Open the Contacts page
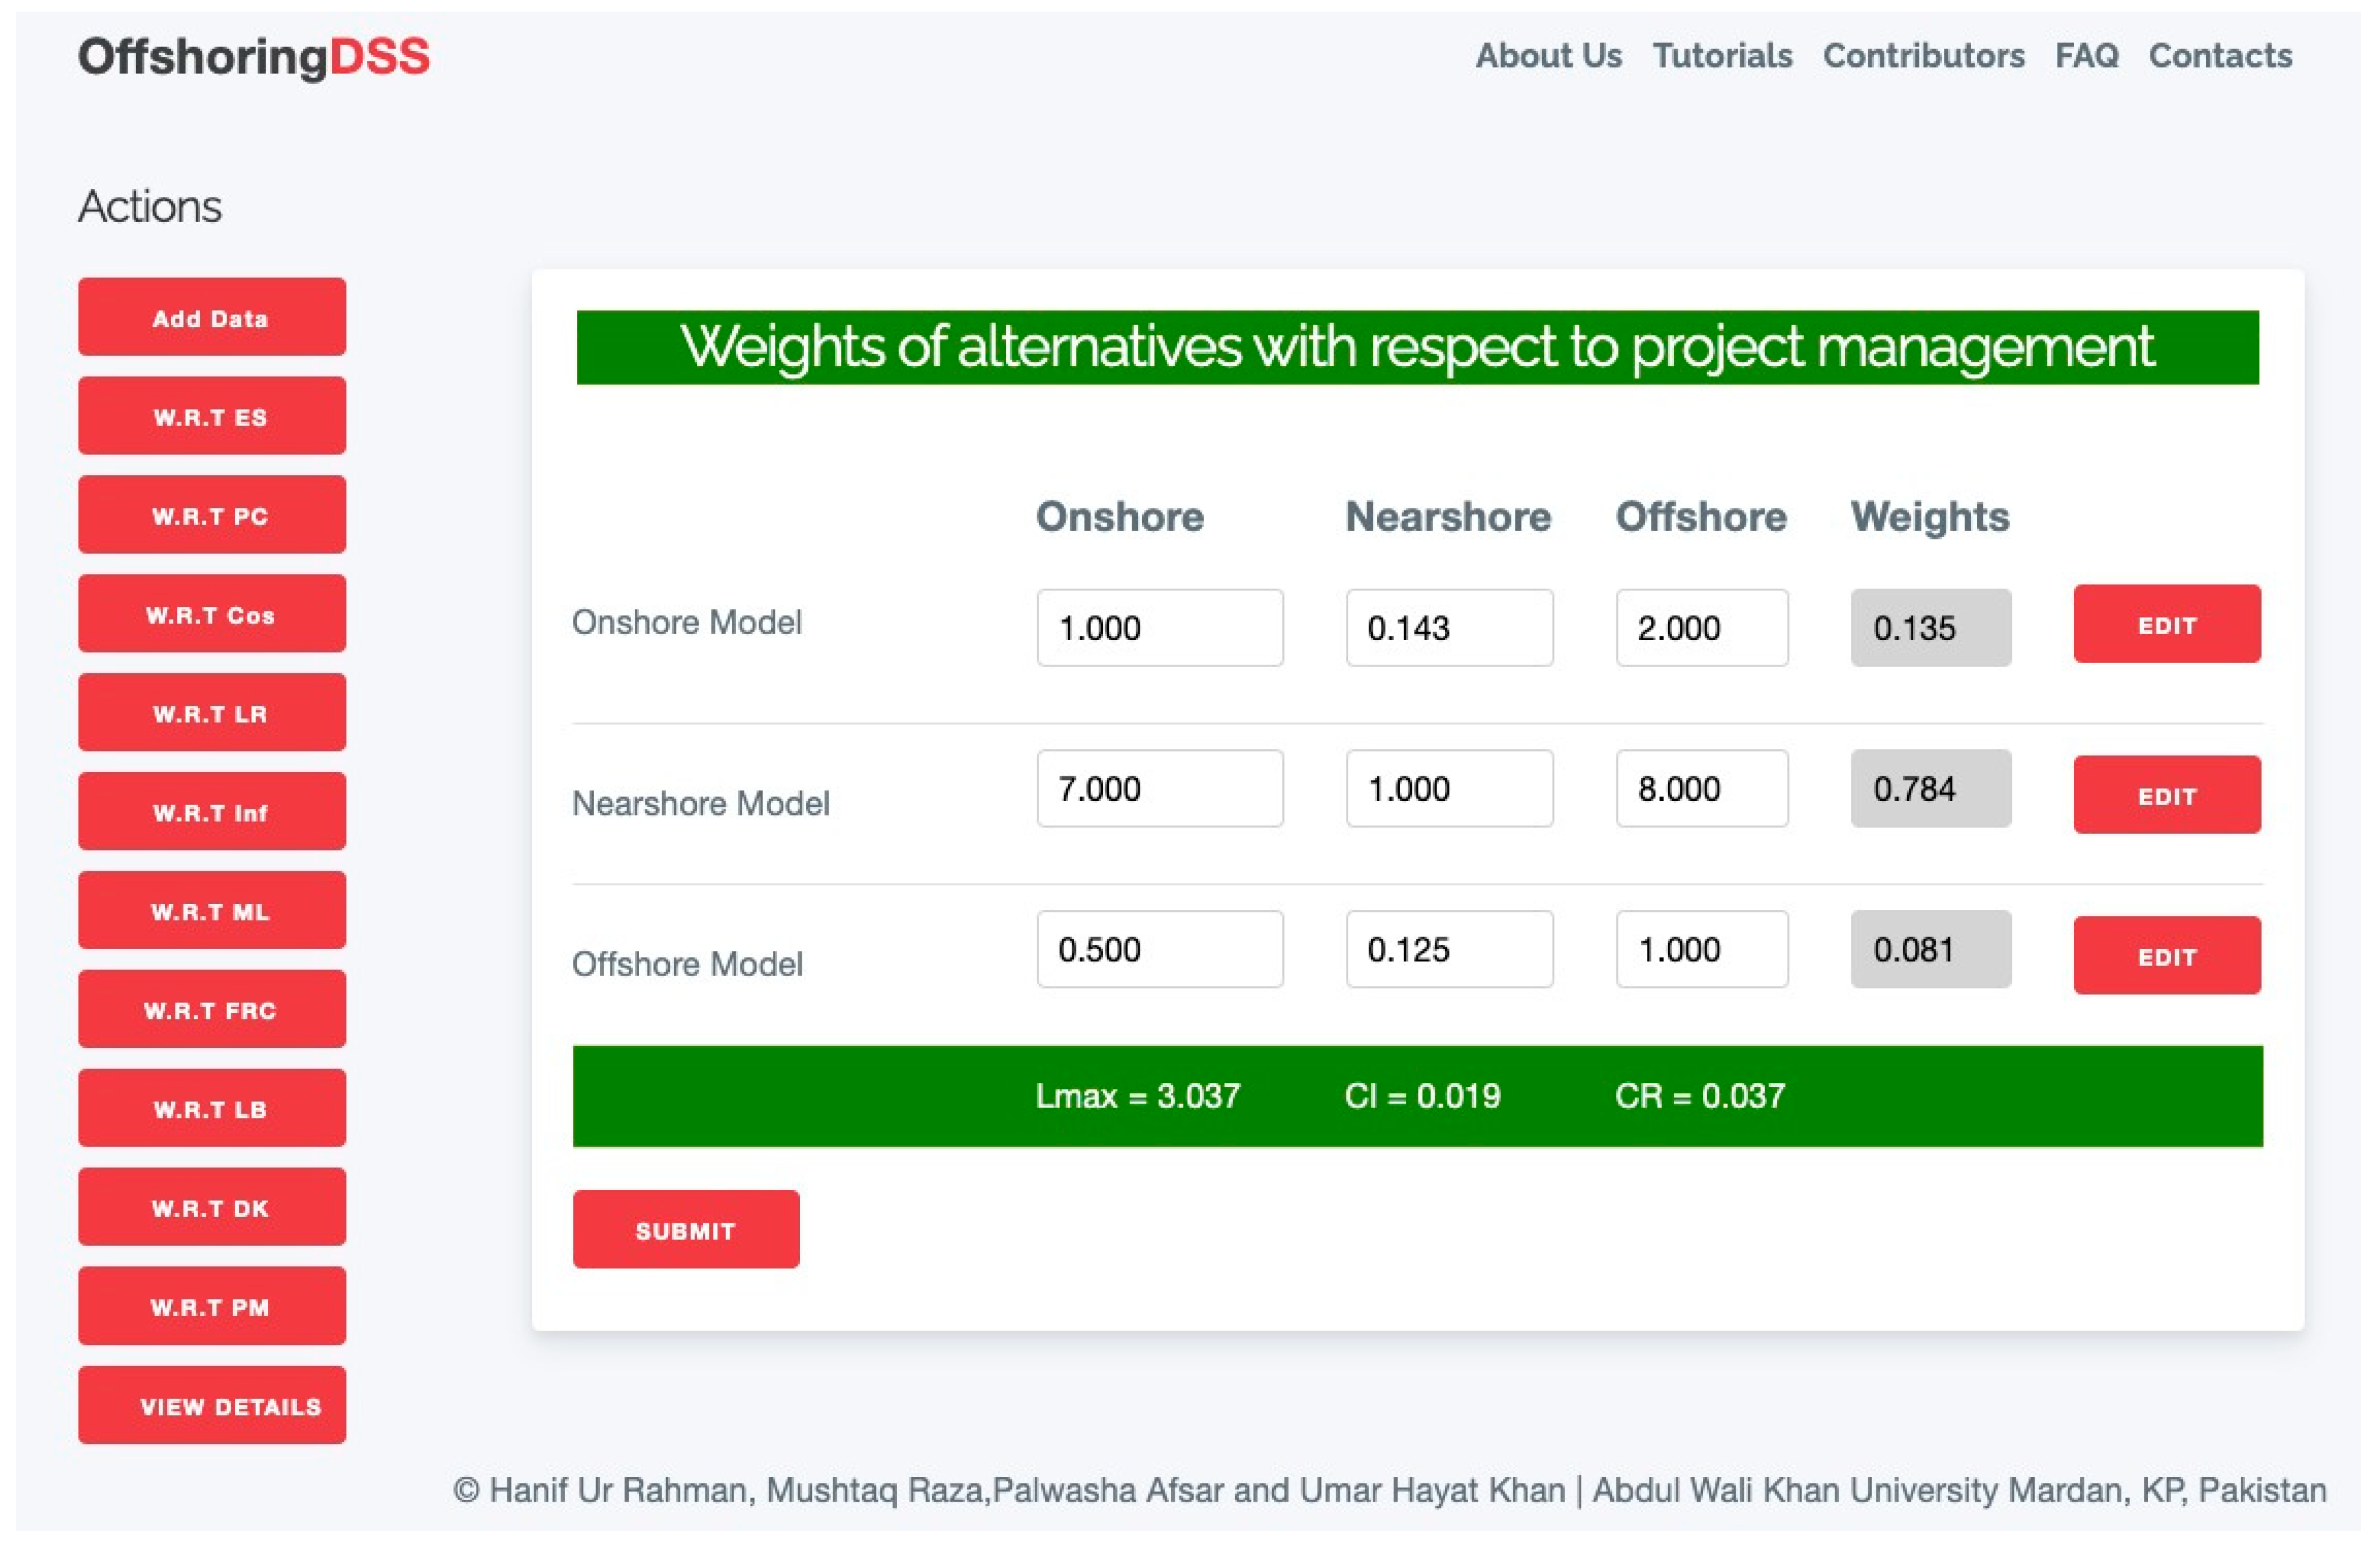The width and height of the screenshot is (2380, 1544). point(2220,56)
